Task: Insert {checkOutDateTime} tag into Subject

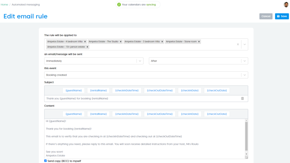Action: tap(160, 90)
